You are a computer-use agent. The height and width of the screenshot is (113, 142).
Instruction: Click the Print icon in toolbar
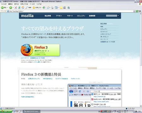pyautogui.click(x=52, y=8)
